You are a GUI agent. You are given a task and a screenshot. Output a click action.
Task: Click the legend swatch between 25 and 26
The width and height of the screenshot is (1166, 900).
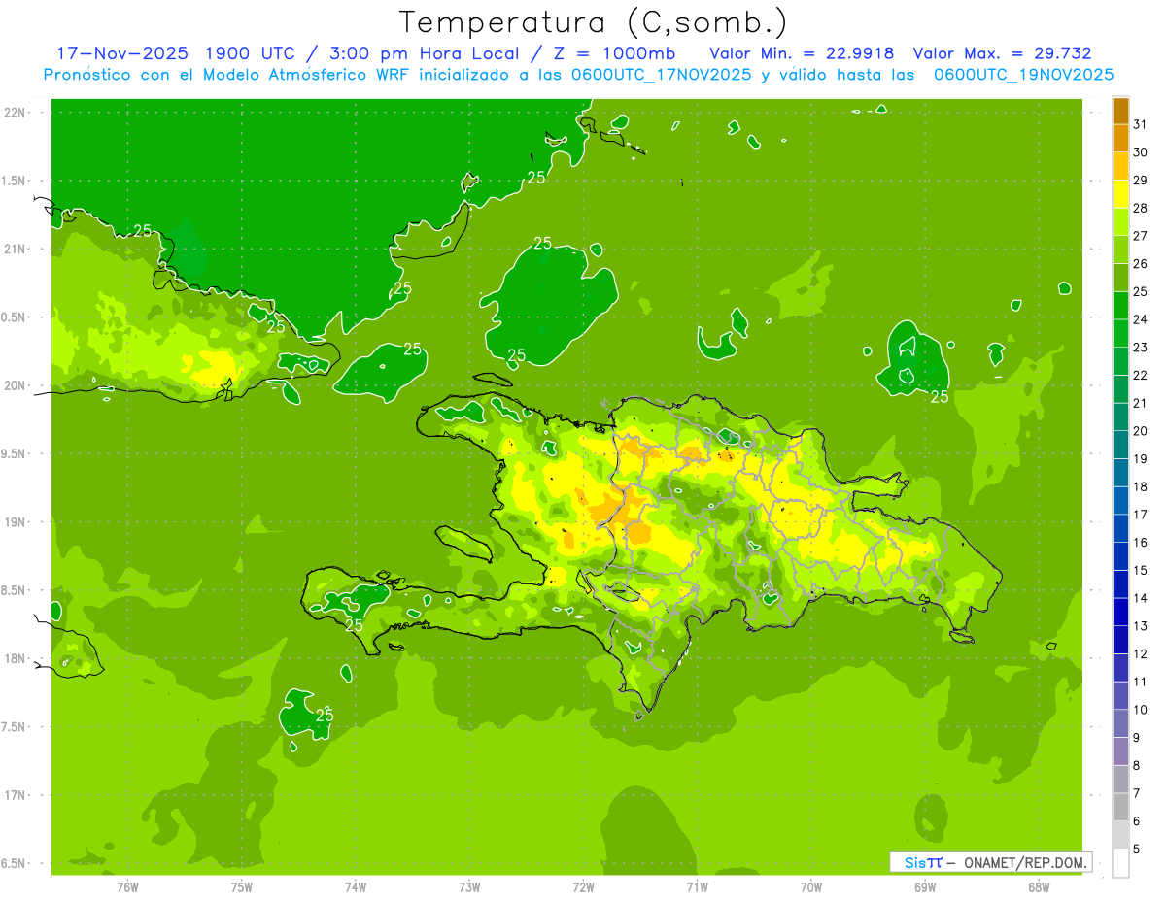tap(1120, 278)
